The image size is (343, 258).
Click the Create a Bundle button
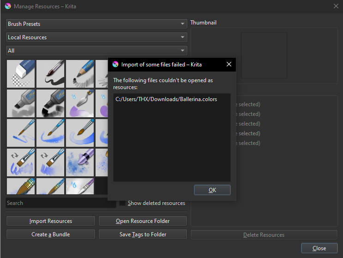coord(51,234)
